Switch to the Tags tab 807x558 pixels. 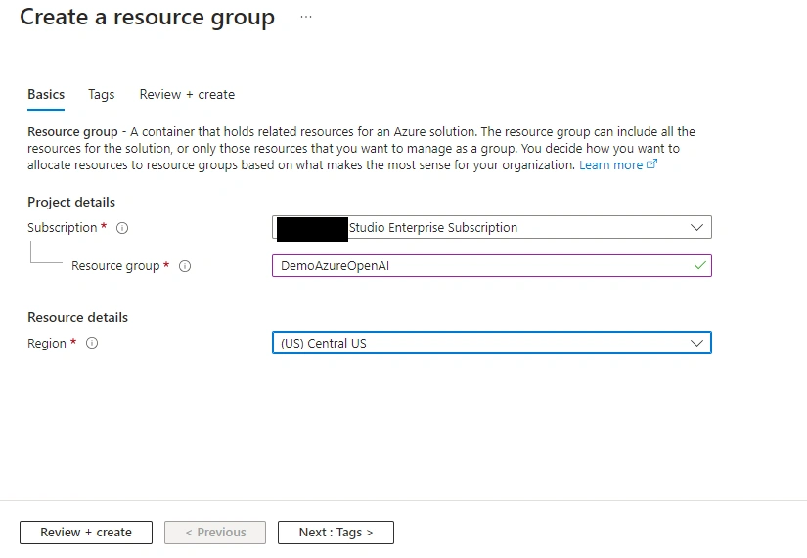pos(102,95)
